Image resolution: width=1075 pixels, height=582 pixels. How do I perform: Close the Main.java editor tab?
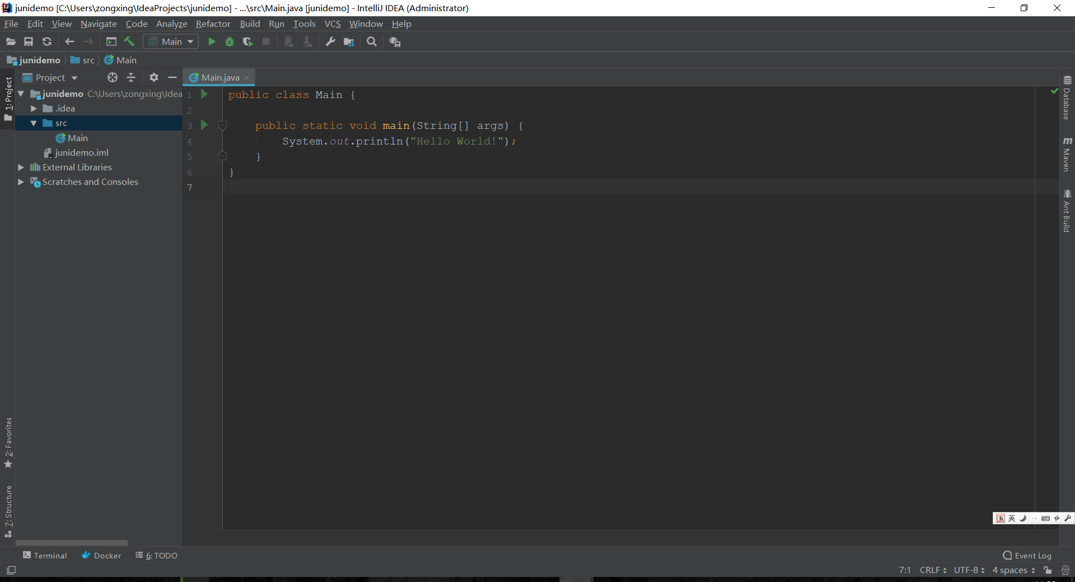point(246,77)
